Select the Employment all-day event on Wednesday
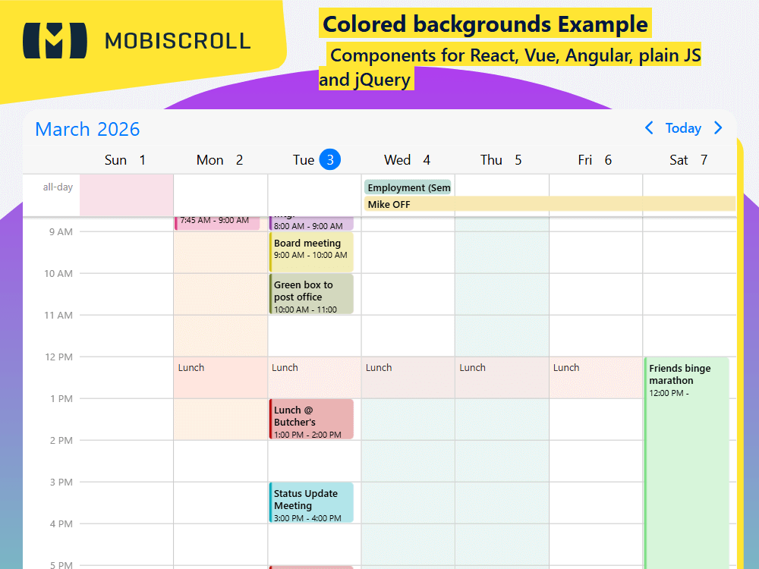759x569 pixels. click(x=408, y=187)
